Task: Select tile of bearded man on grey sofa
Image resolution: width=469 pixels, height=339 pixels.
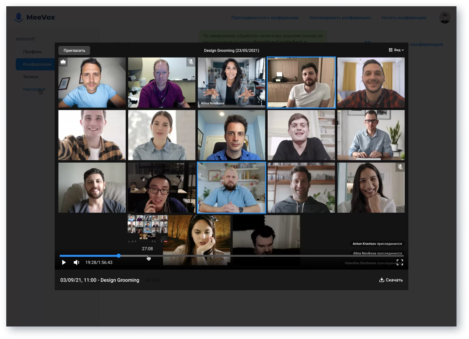Action: tap(92, 188)
